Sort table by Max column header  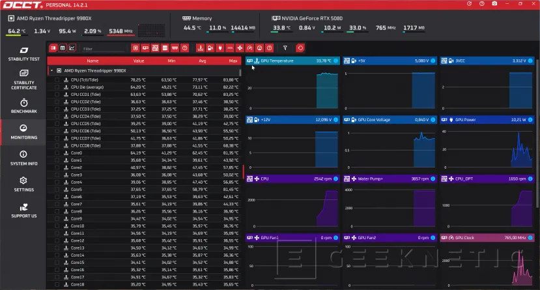pyautogui.click(x=233, y=61)
